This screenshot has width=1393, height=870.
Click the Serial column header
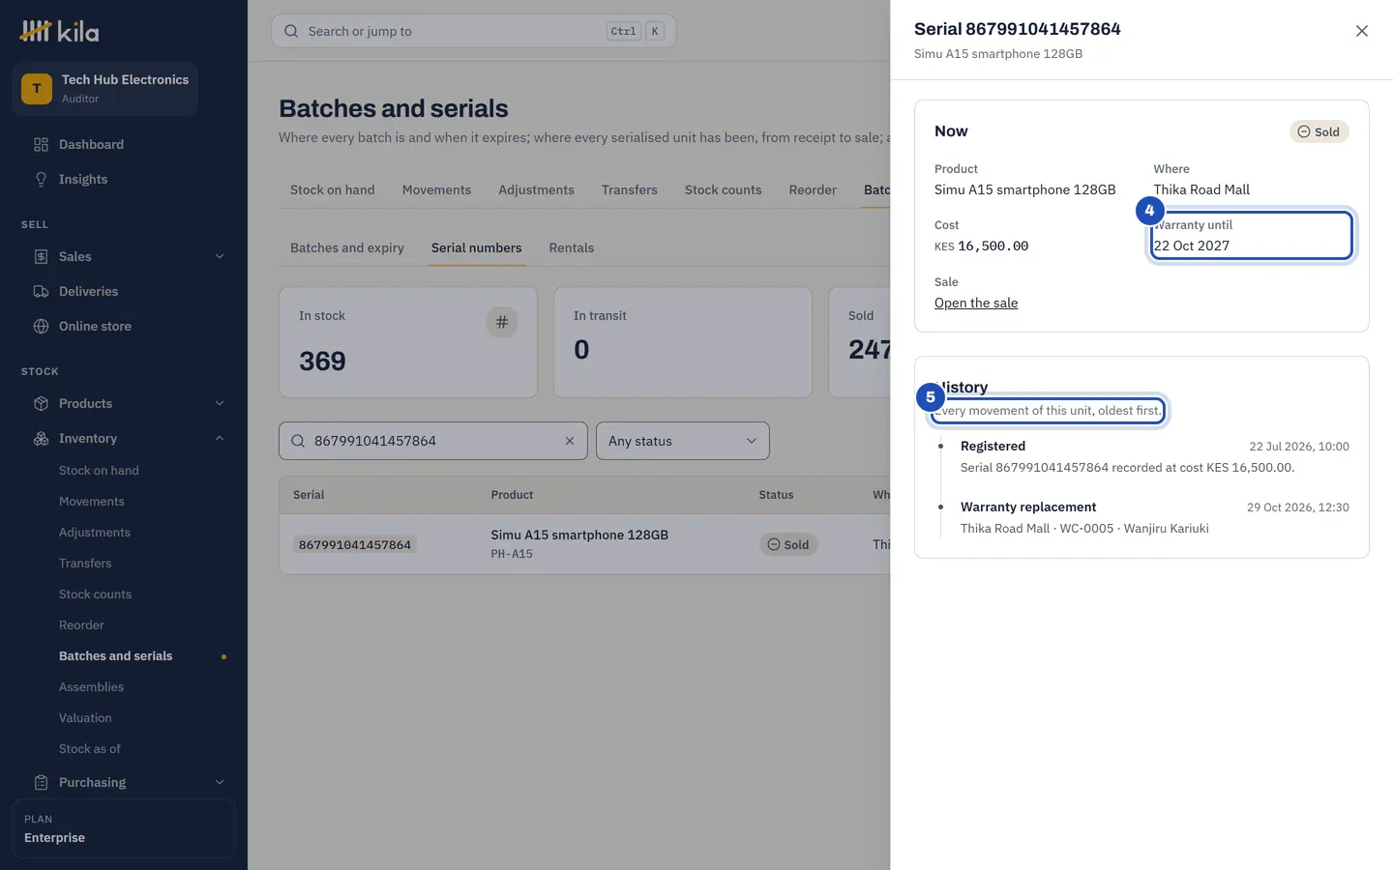[x=309, y=495]
